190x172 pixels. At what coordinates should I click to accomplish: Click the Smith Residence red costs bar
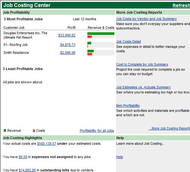point(90,54)
